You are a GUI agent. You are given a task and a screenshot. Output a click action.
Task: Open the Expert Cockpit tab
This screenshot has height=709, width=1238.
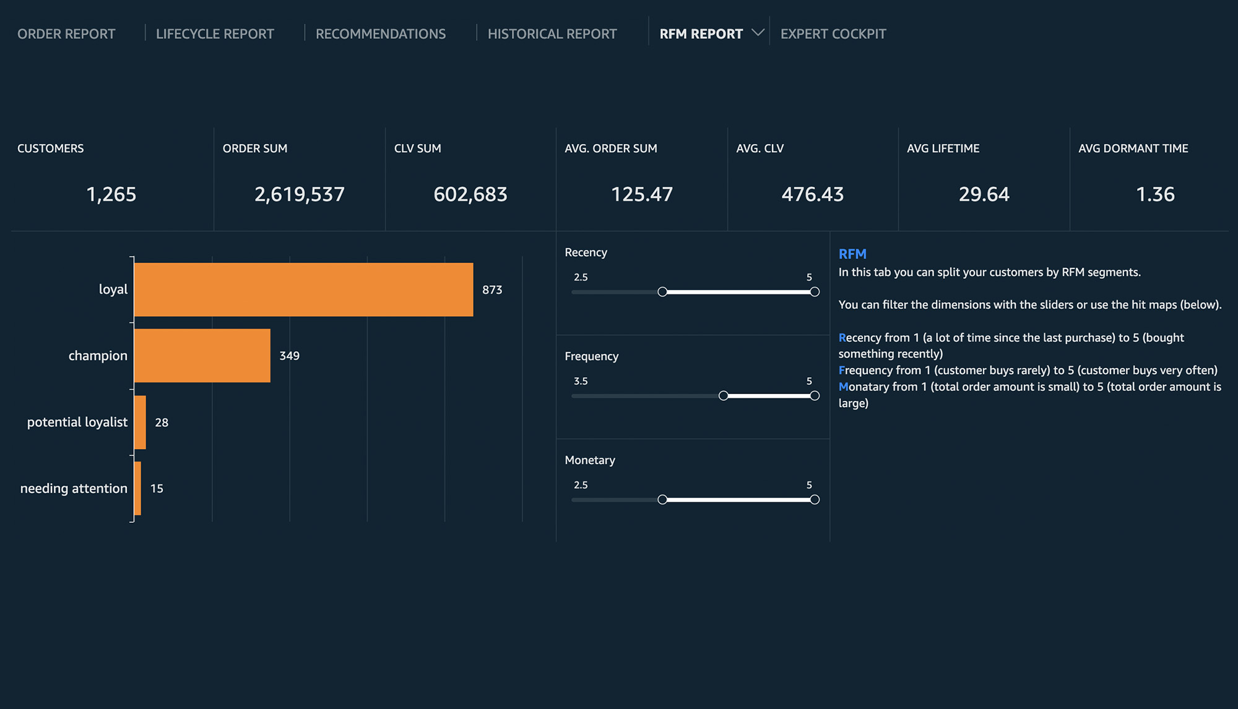[833, 34]
